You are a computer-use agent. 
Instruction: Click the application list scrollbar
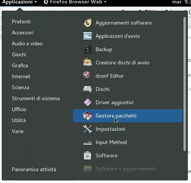coord(185,84)
